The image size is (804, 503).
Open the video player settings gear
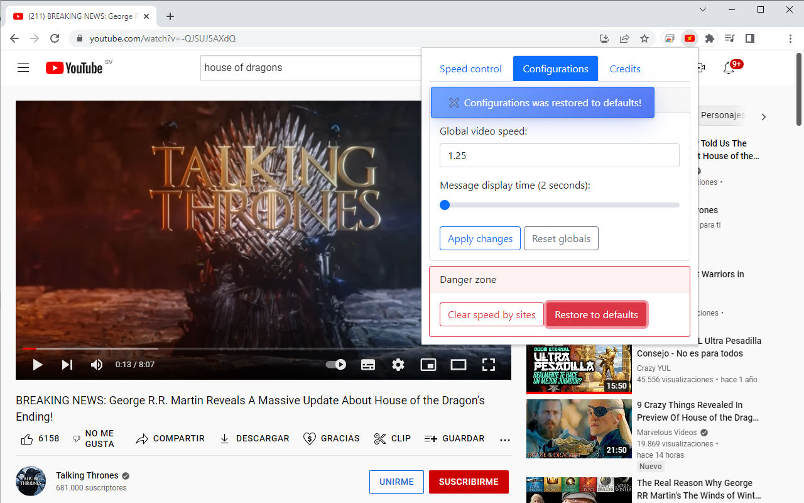(398, 365)
